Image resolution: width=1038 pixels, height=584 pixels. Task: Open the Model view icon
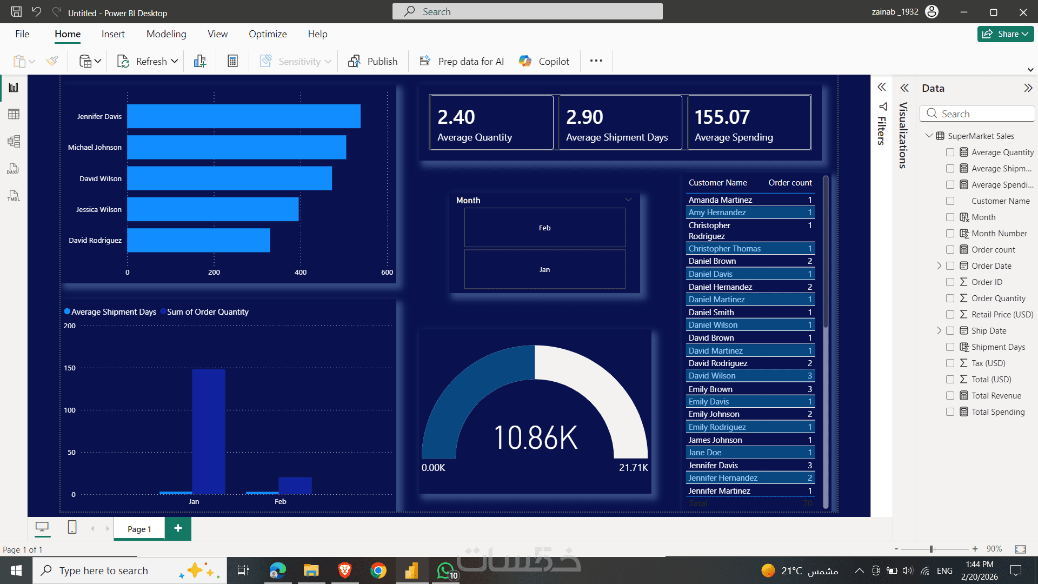click(x=14, y=142)
